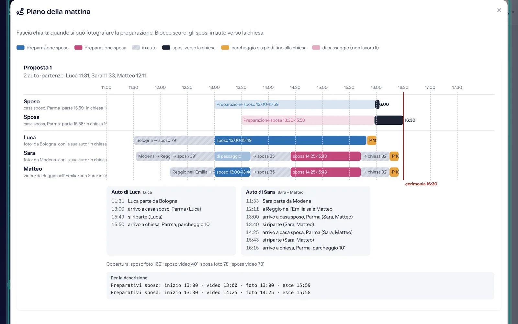Viewport: 518px width, 324px height.
Task: Click the dark 'sposi verso la chiesa' swatch
Action: coord(166,48)
